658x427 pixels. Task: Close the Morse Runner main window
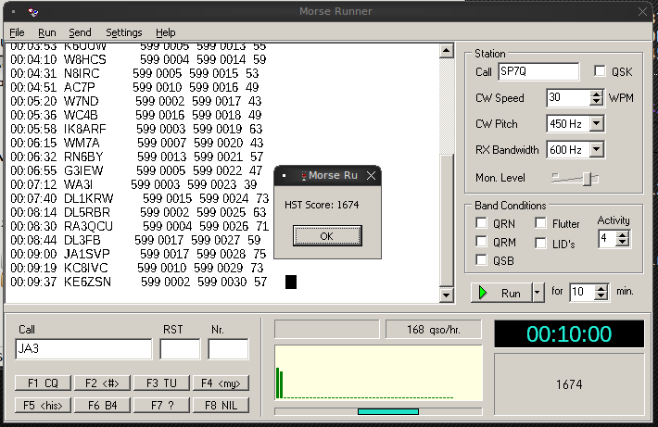click(x=642, y=12)
